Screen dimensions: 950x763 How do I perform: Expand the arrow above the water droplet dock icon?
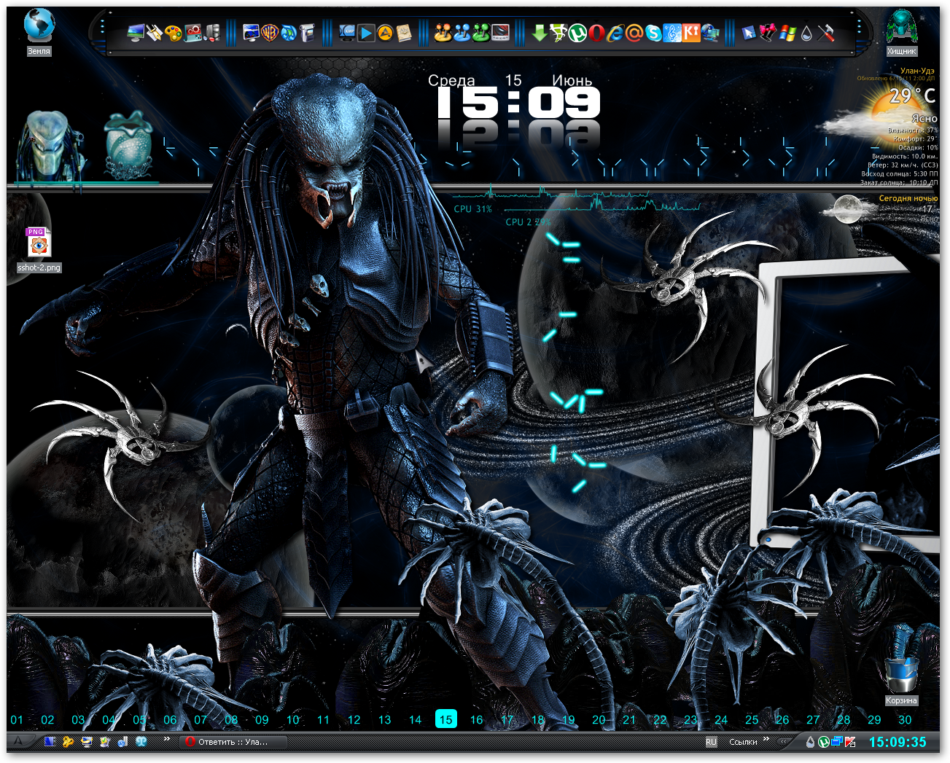click(806, 22)
